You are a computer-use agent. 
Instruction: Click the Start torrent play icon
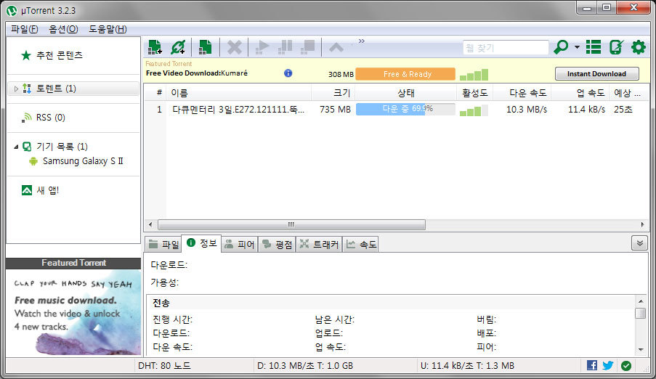[x=262, y=47]
